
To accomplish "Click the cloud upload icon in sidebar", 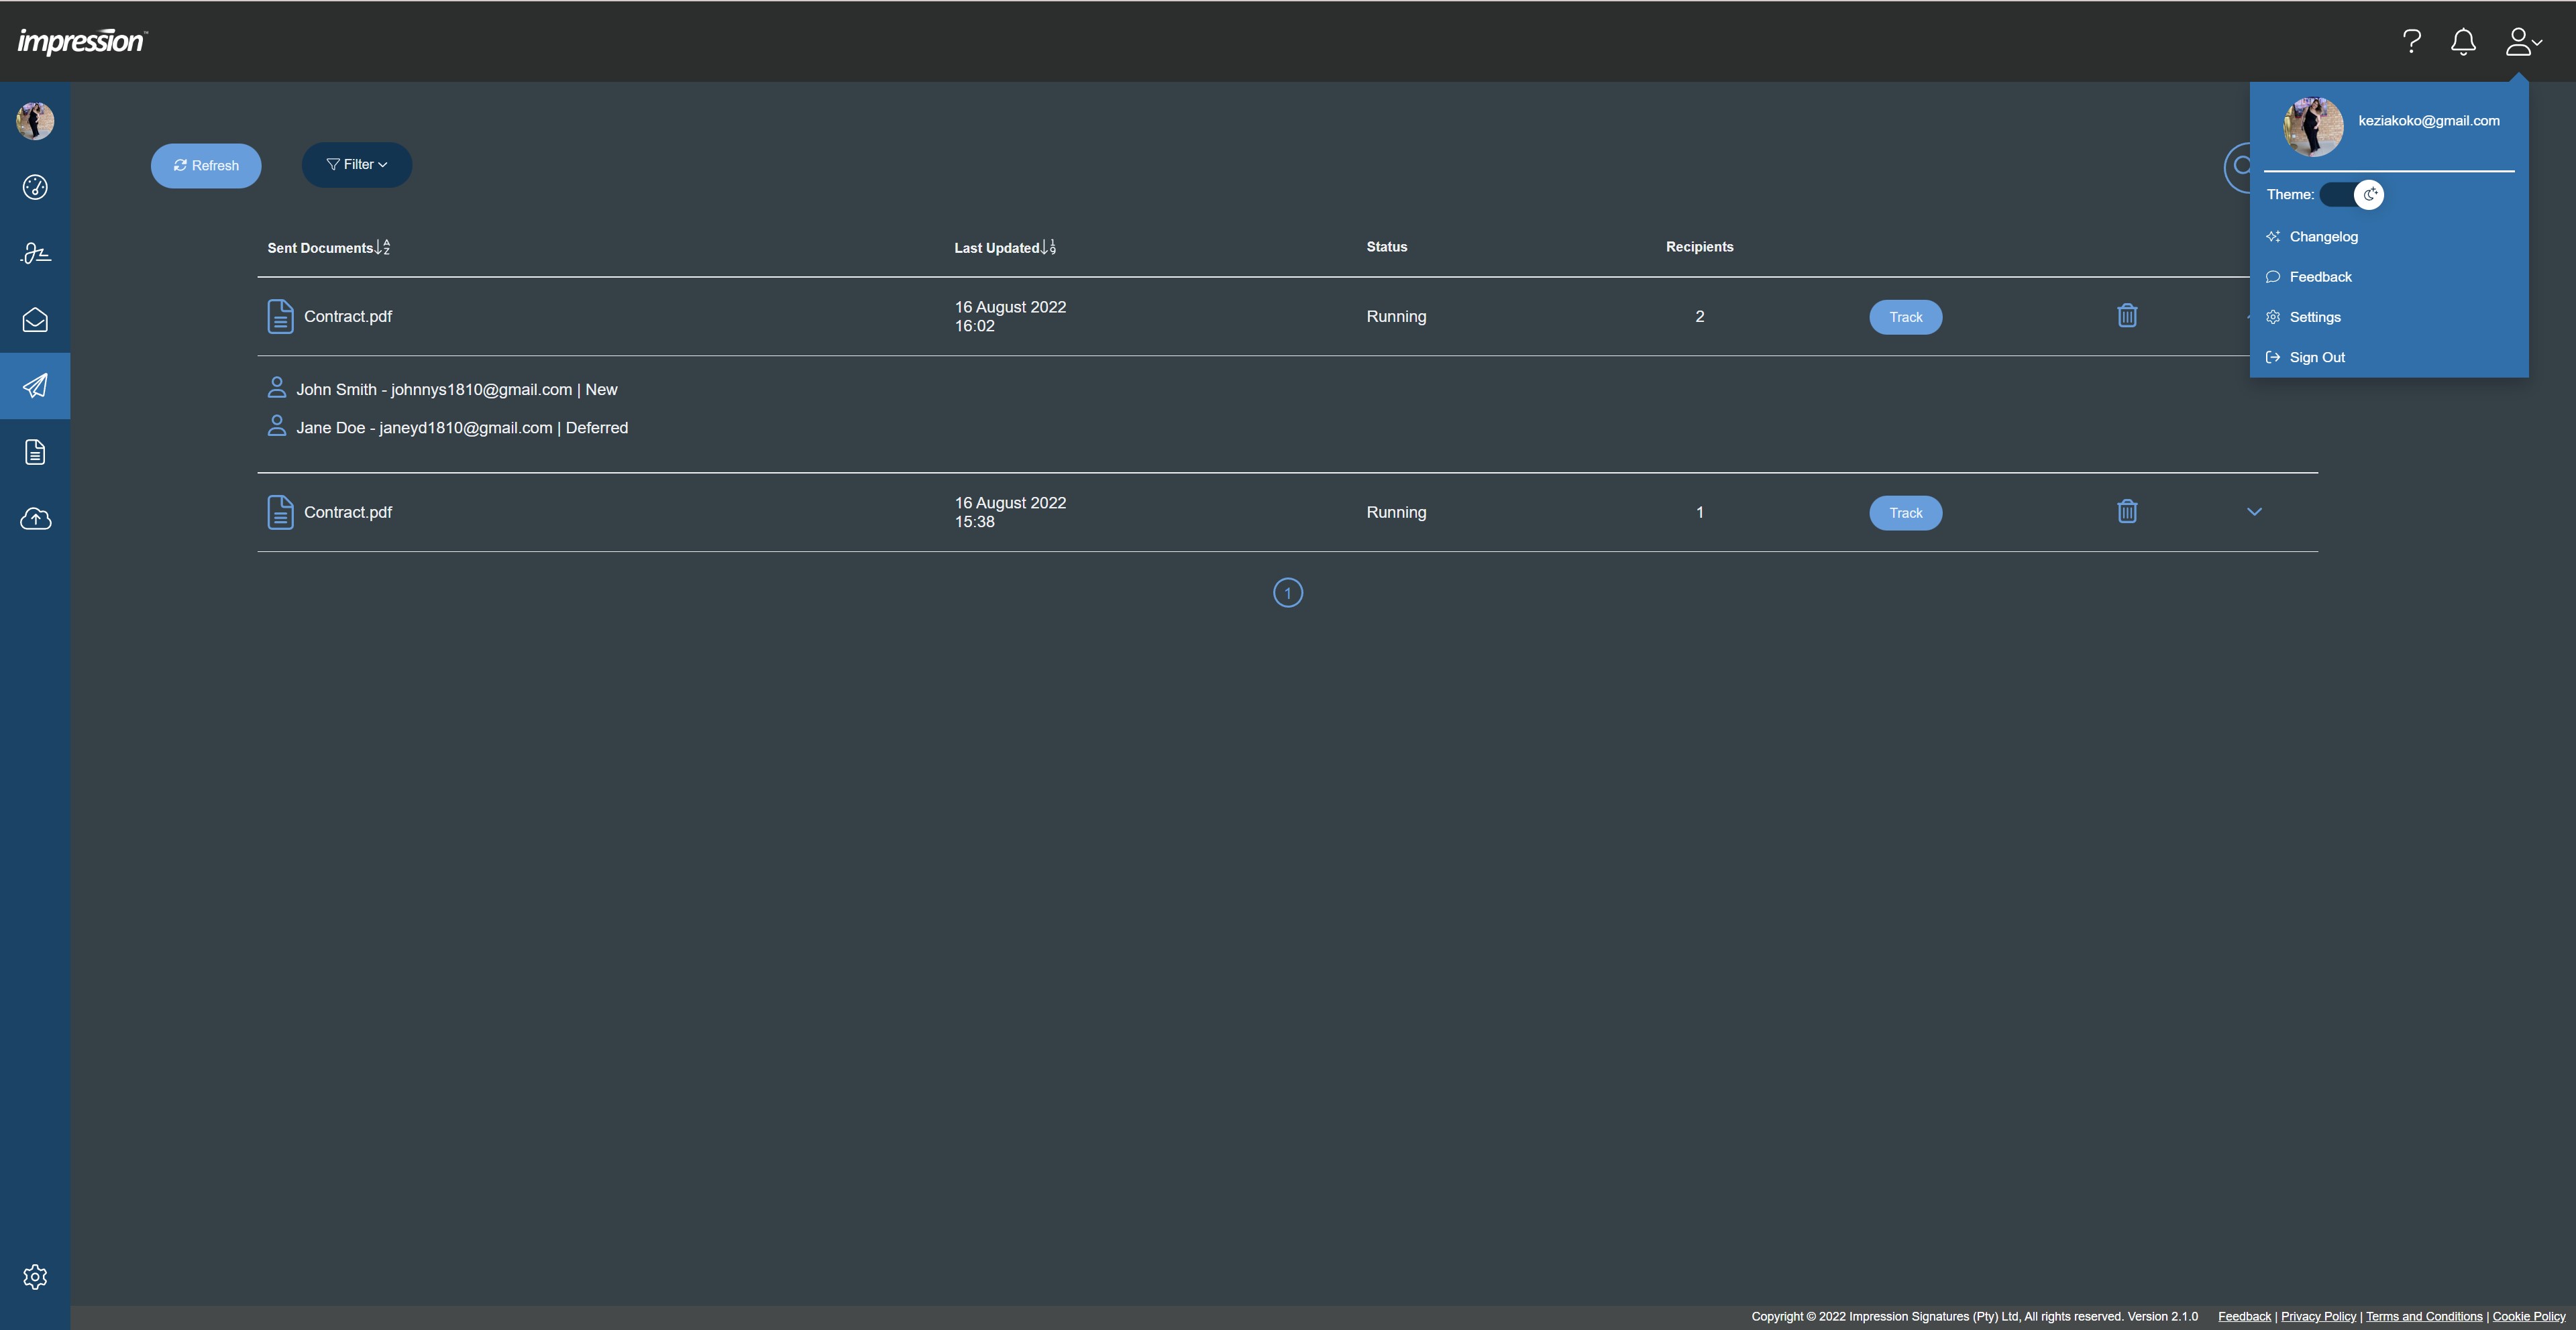I will coord(35,518).
